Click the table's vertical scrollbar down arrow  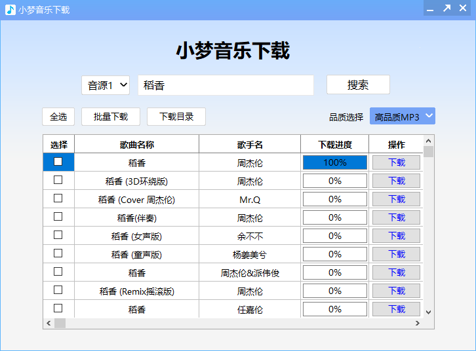(429, 312)
